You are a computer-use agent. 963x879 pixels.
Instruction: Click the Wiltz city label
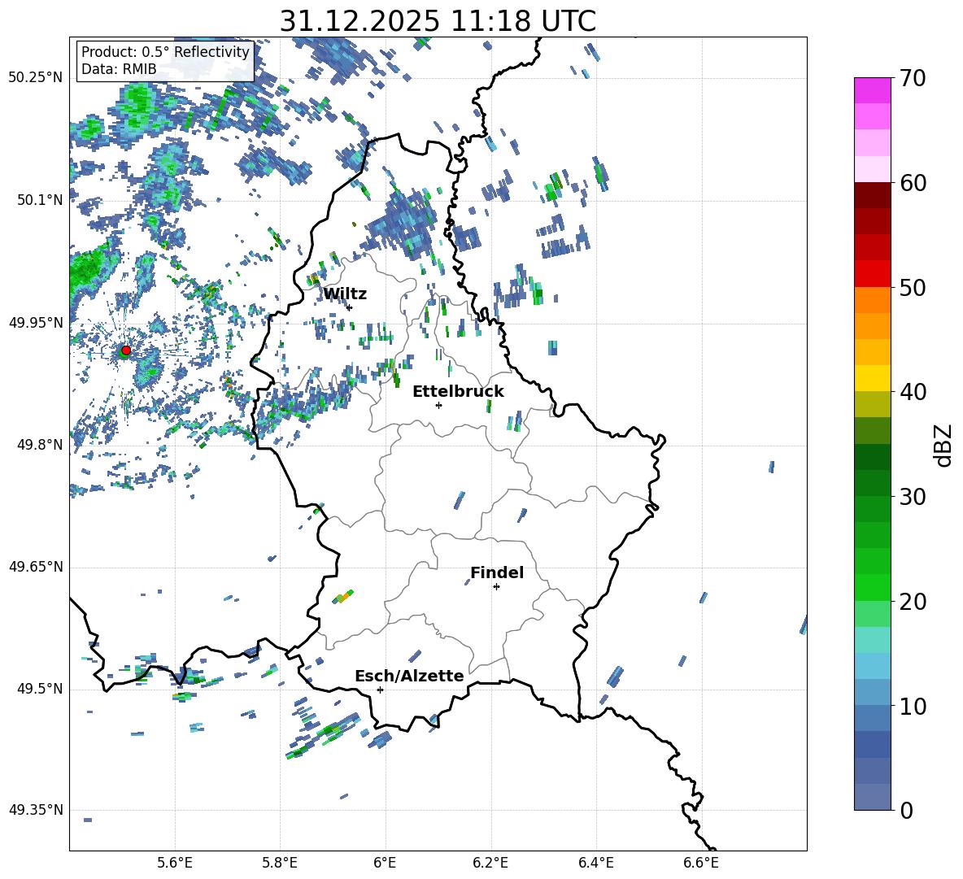(345, 294)
